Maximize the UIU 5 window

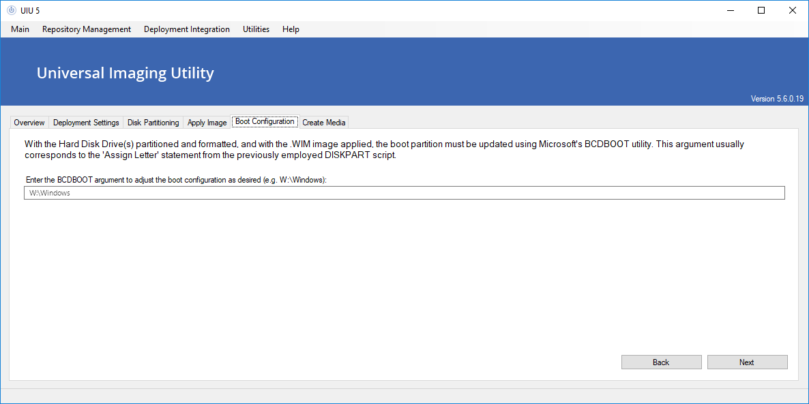761,10
